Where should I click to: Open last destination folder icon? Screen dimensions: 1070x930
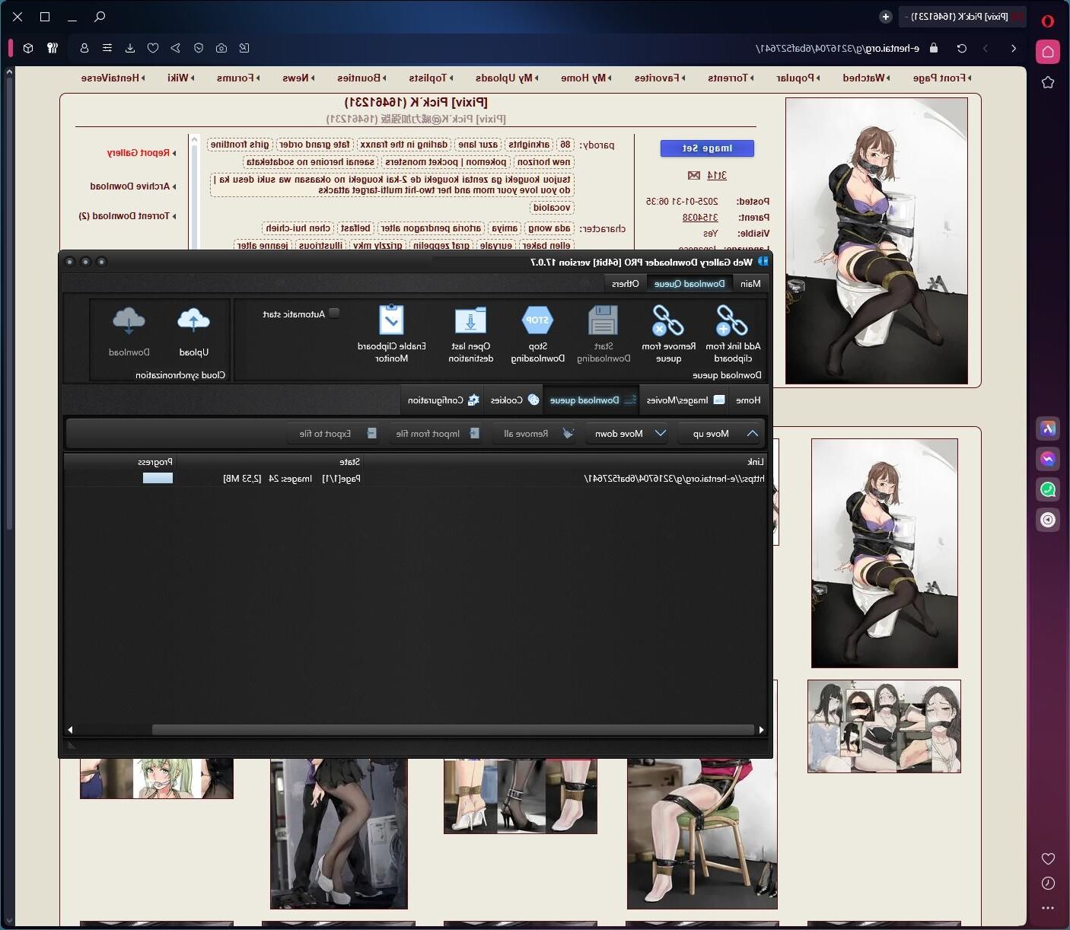(x=470, y=320)
